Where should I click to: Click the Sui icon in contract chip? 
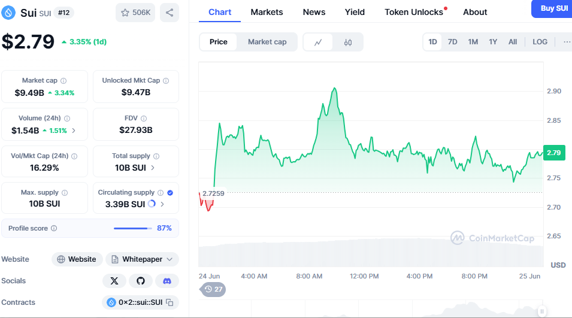click(111, 302)
